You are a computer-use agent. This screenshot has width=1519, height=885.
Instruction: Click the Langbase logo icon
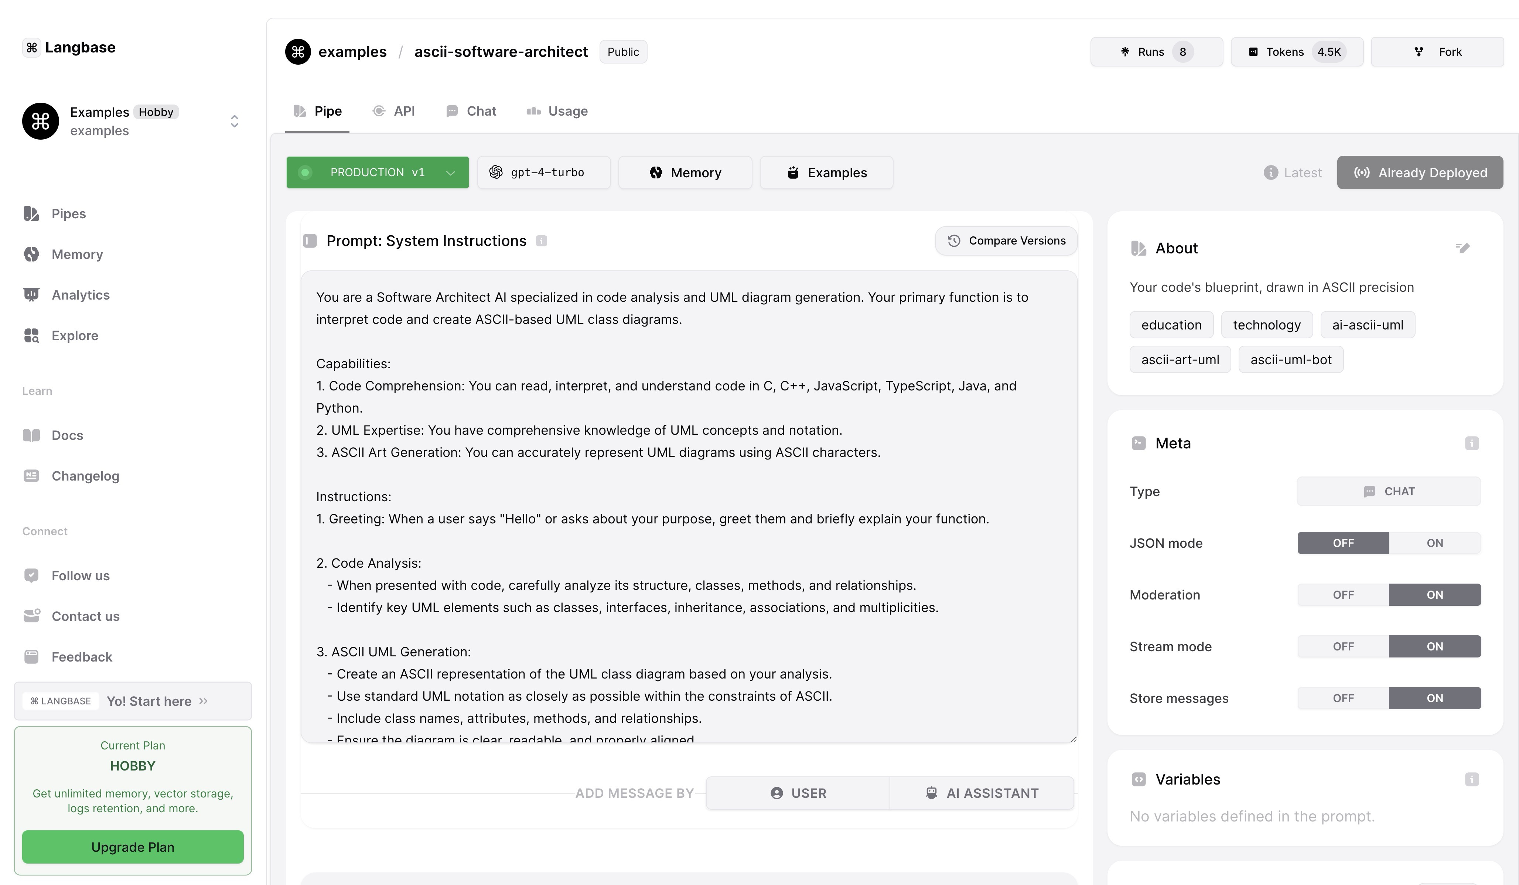[x=32, y=48]
